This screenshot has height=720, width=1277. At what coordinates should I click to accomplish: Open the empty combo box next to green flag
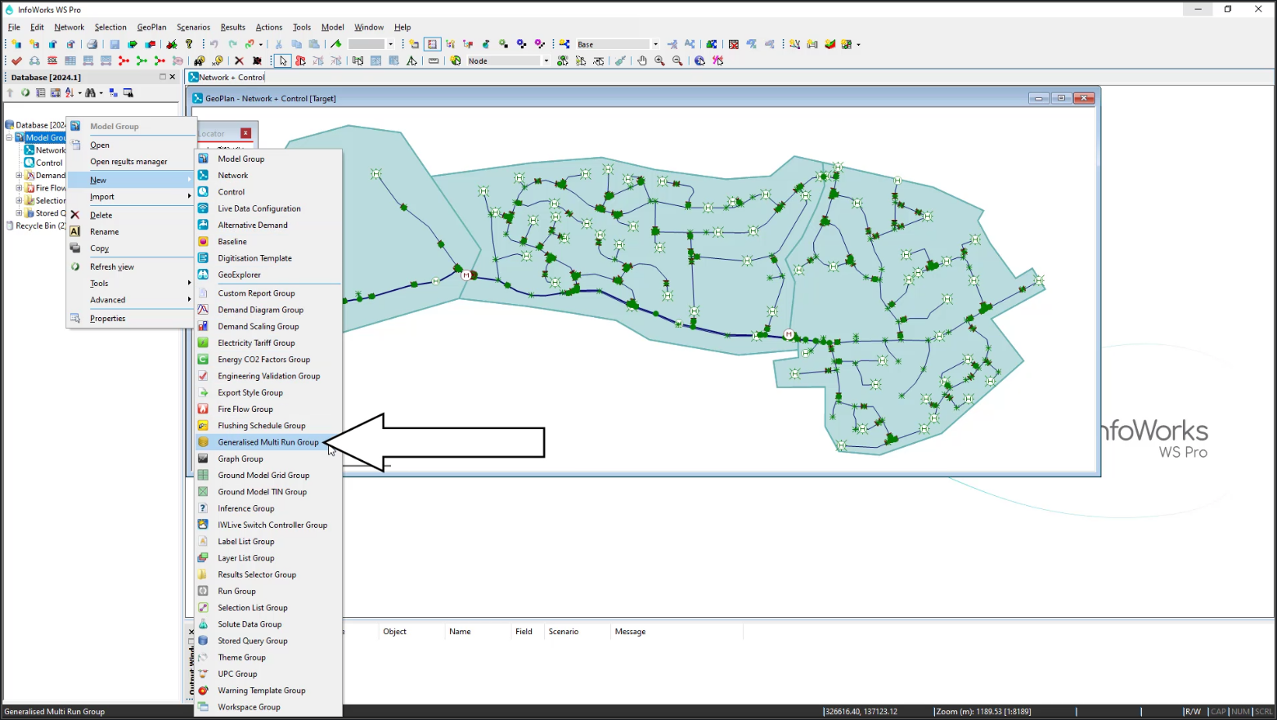coord(390,44)
